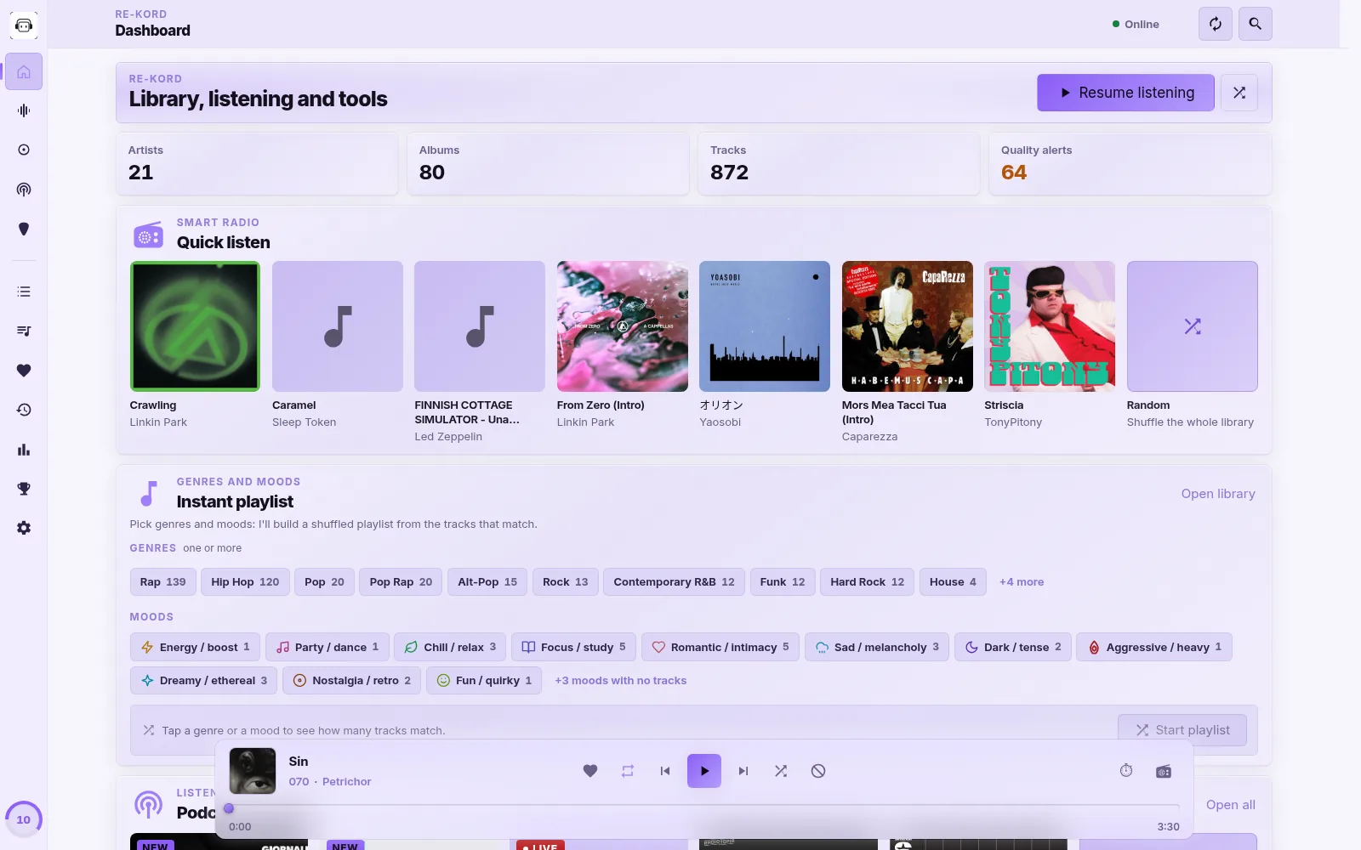Screen dimensions: 1361x850
Task: Toggle the Rap genre chip
Action: (163, 582)
